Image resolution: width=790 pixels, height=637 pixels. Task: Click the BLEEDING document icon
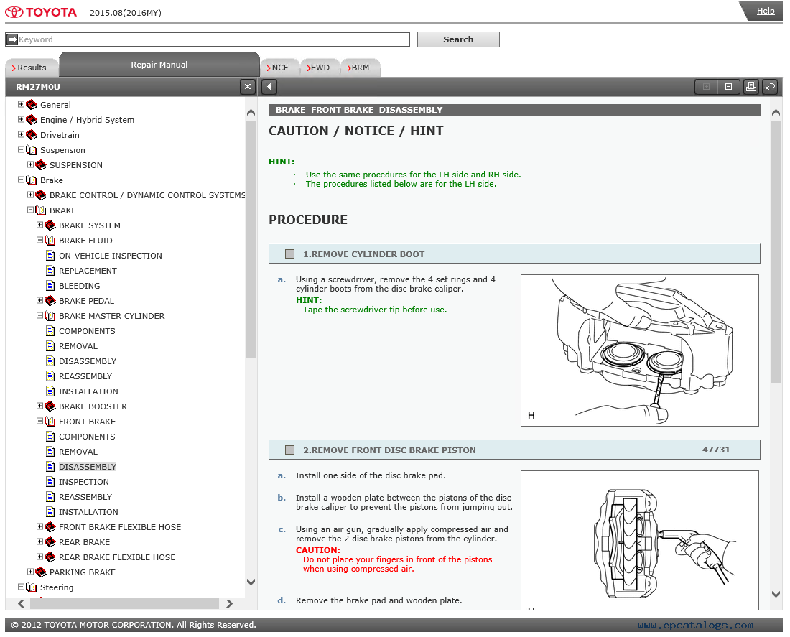(x=50, y=286)
